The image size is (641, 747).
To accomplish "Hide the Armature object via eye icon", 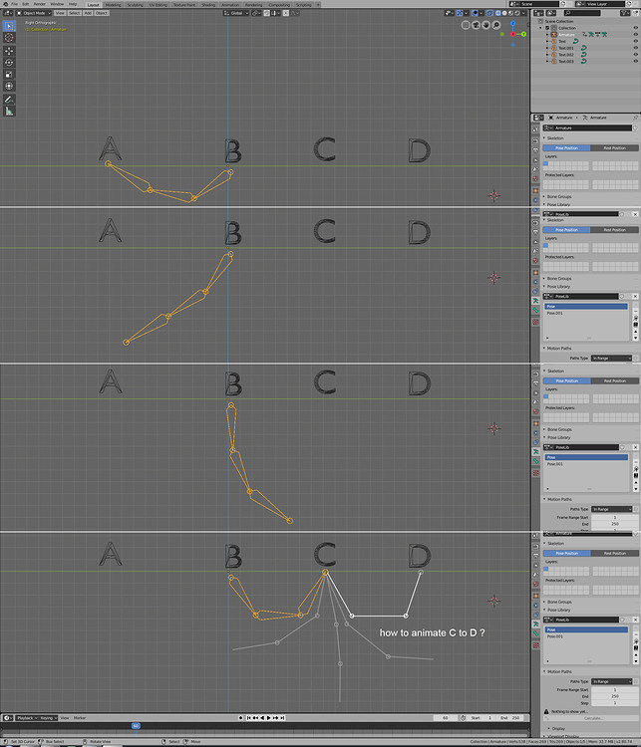I will pos(636,34).
